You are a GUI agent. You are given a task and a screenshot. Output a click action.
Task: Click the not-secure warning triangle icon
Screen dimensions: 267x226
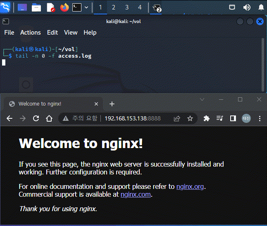tap(66, 118)
